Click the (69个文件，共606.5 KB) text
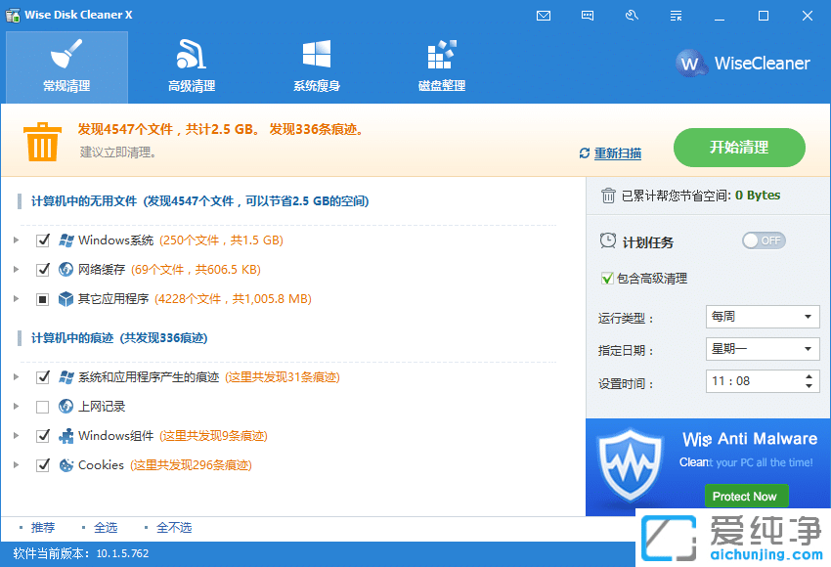Viewport: 831px width, 567px height. point(197,270)
